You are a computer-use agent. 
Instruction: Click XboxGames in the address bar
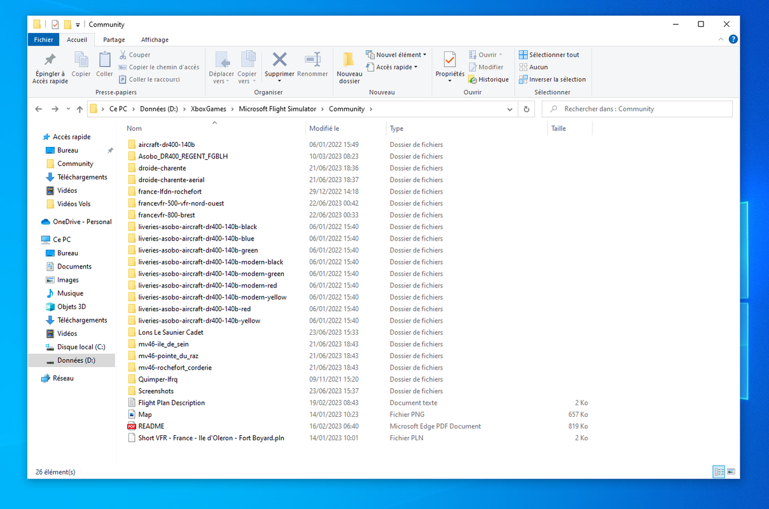click(x=209, y=109)
